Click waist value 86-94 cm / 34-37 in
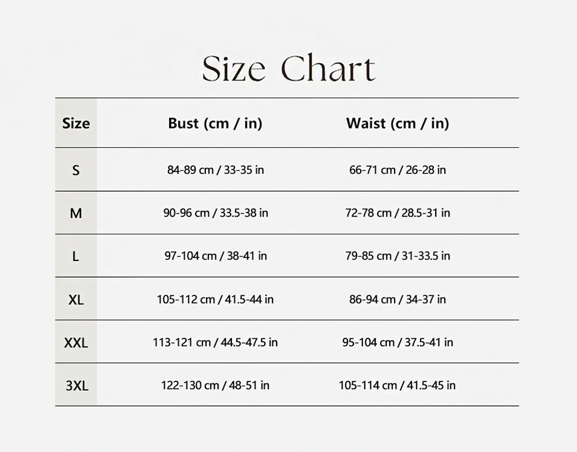577x452 pixels. 398,299
